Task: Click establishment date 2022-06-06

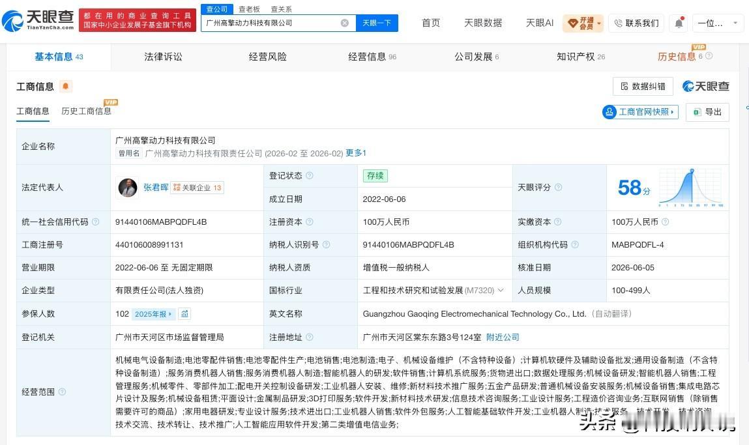Action: (x=384, y=199)
